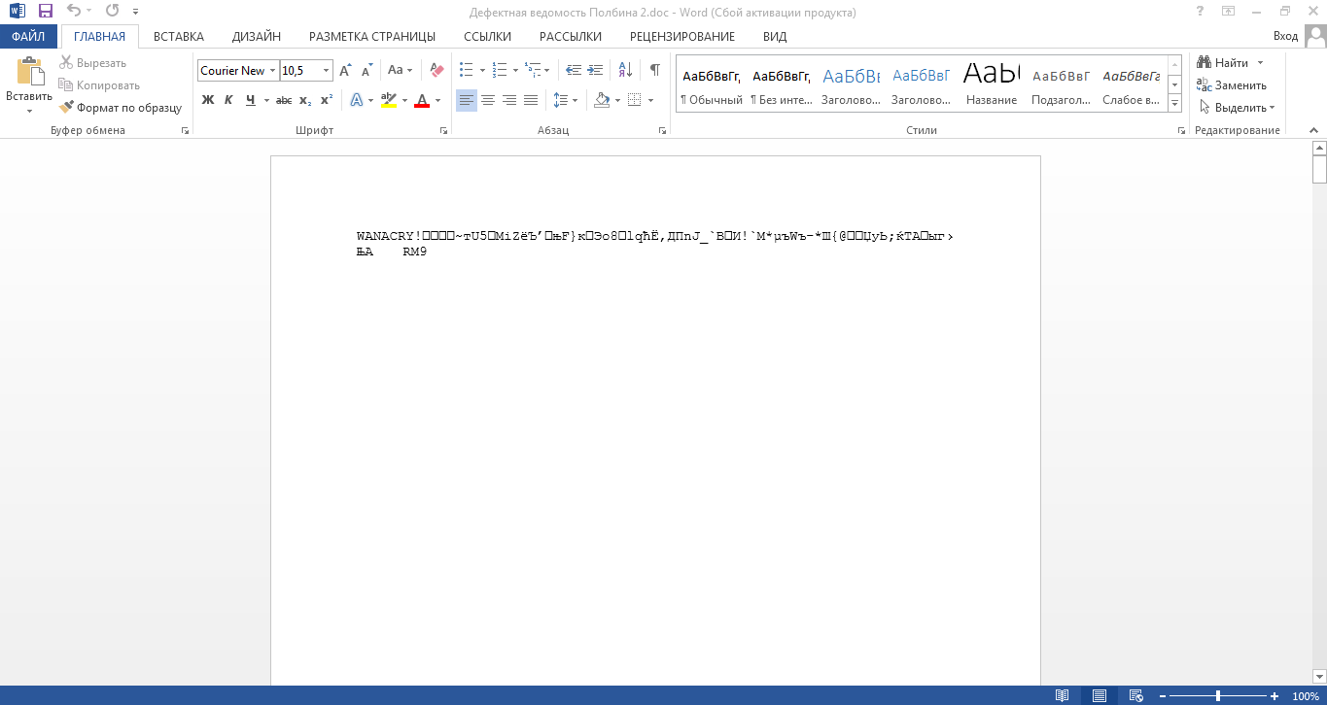
Task: Toggle underline formatting (Ч)
Action: pyautogui.click(x=251, y=100)
